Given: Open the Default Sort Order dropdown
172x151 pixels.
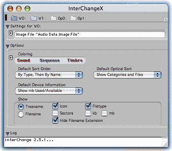Looking at the screenshot, I should tap(49, 75).
